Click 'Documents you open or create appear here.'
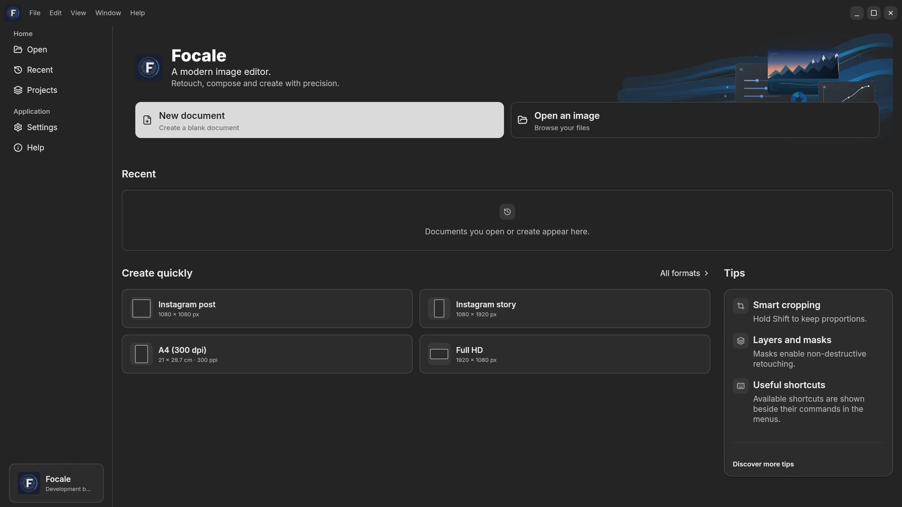902x507 pixels. (507, 232)
